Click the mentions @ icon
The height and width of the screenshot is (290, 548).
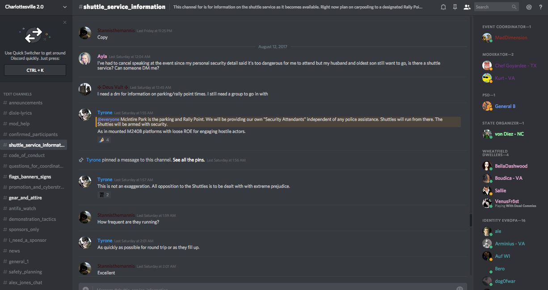[x=529, y=7]
